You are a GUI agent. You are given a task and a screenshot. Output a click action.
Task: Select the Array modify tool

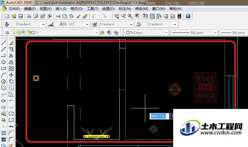pyautogui.click(x=11, y=69)
